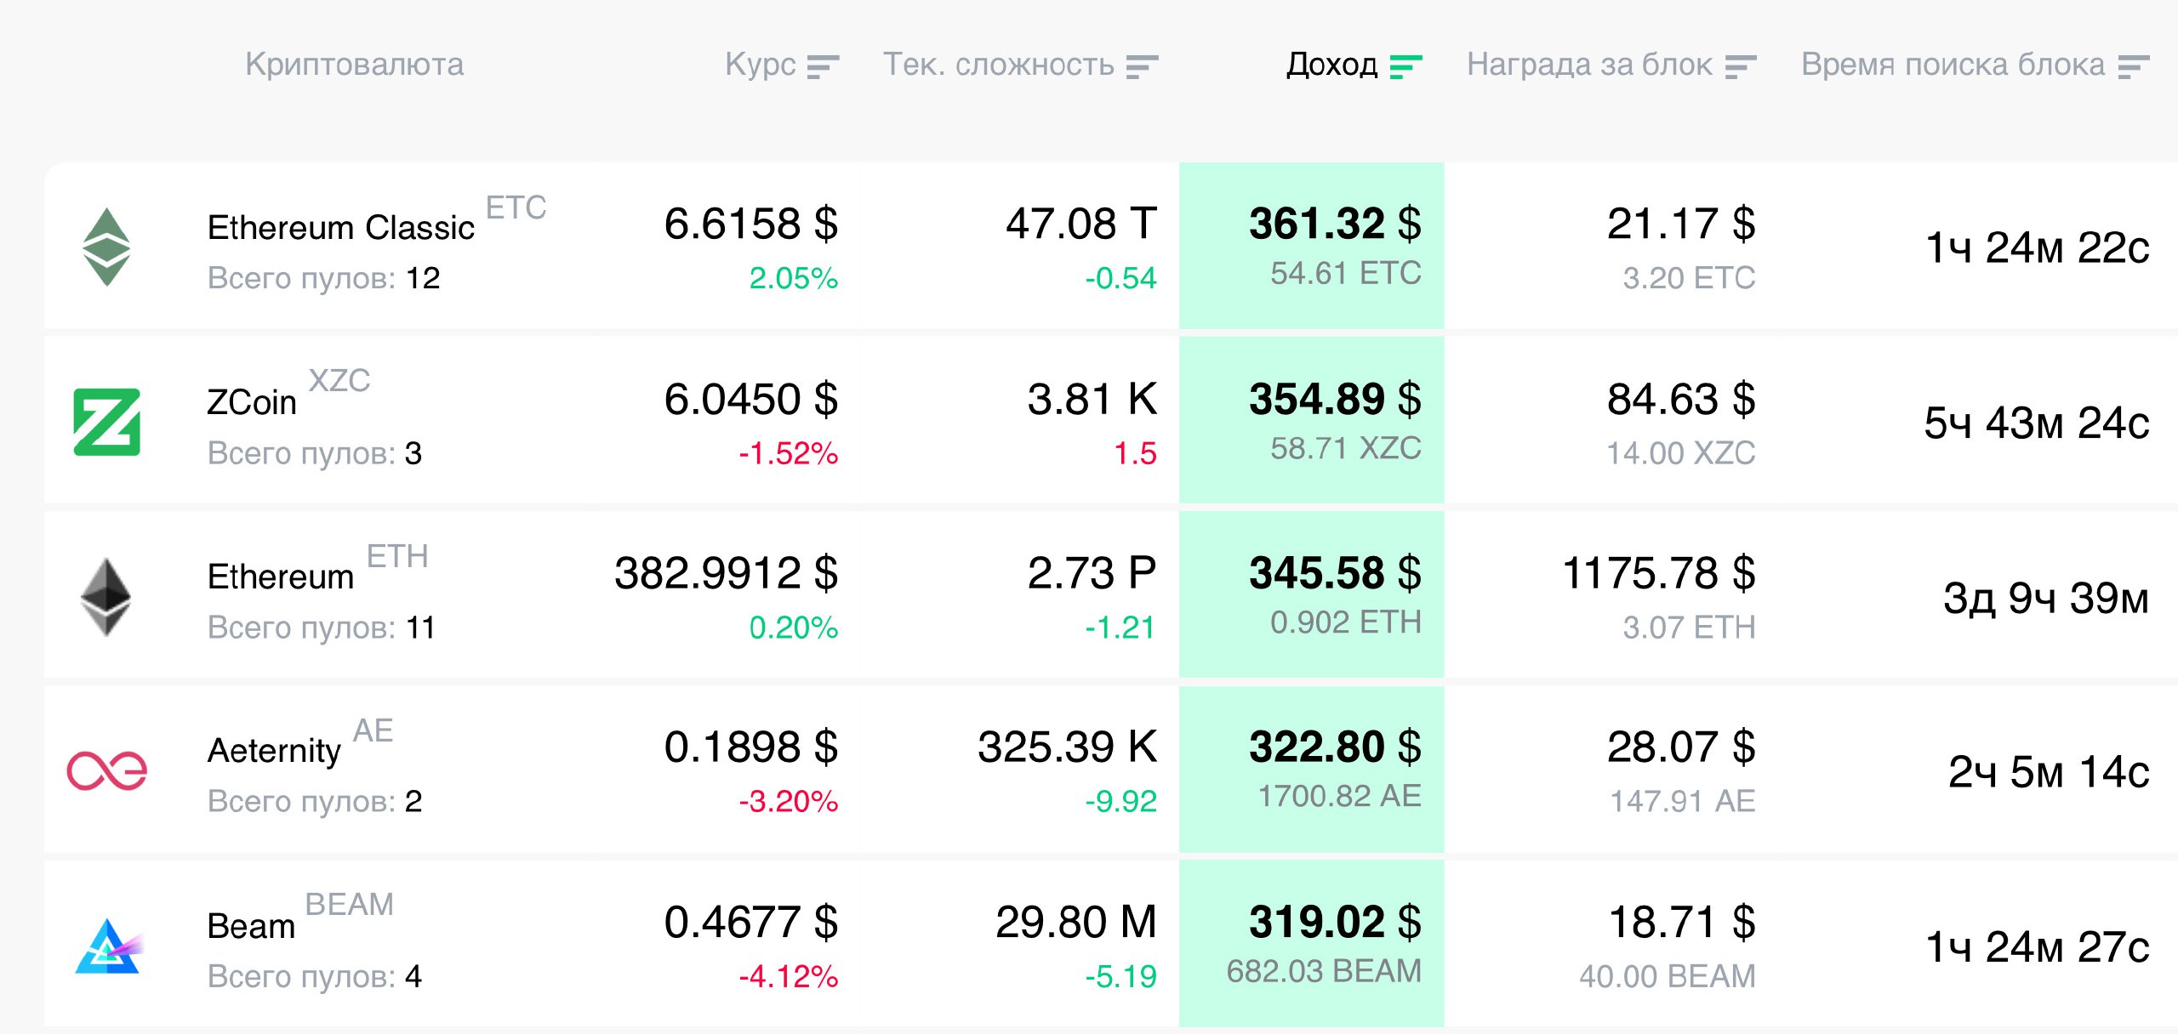
Task: Click sort icon by Время поиска блока
Action: 2134,66
